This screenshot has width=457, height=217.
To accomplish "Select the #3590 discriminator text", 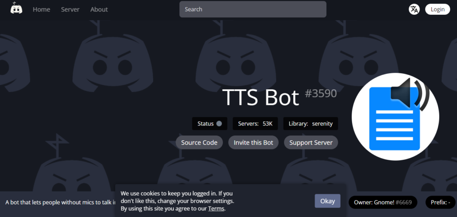I will click(320, 93).
